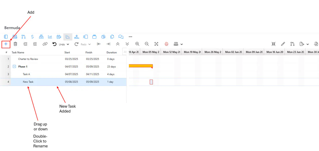
Task: Collapse all with double up chevron
Action: coord(118,44)
